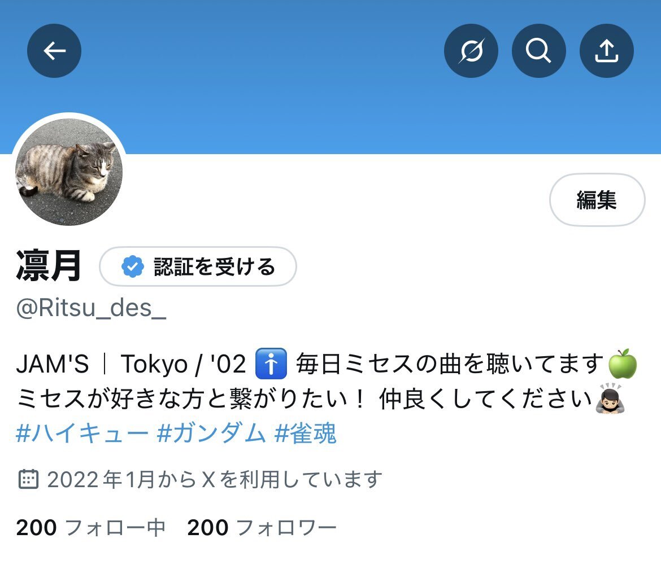
Task: Tap the share upload icon
Action: pyautogui.click(x=607, y=51)
